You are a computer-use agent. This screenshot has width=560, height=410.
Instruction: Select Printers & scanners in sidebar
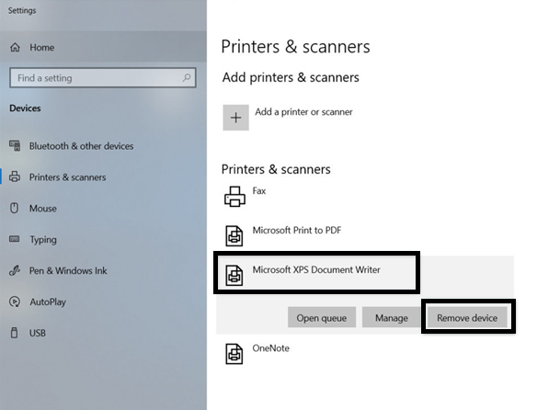point(67,177)
